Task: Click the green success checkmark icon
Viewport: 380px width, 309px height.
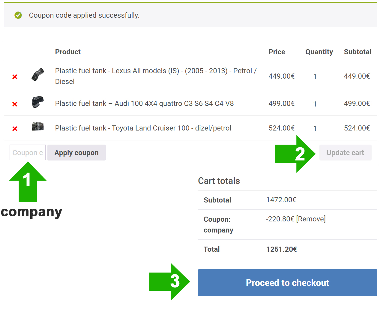Action: tap(18, 15)
